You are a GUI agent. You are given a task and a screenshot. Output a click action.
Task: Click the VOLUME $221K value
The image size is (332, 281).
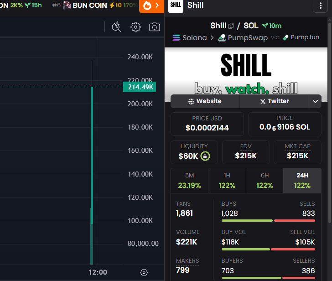pos(187,242)
